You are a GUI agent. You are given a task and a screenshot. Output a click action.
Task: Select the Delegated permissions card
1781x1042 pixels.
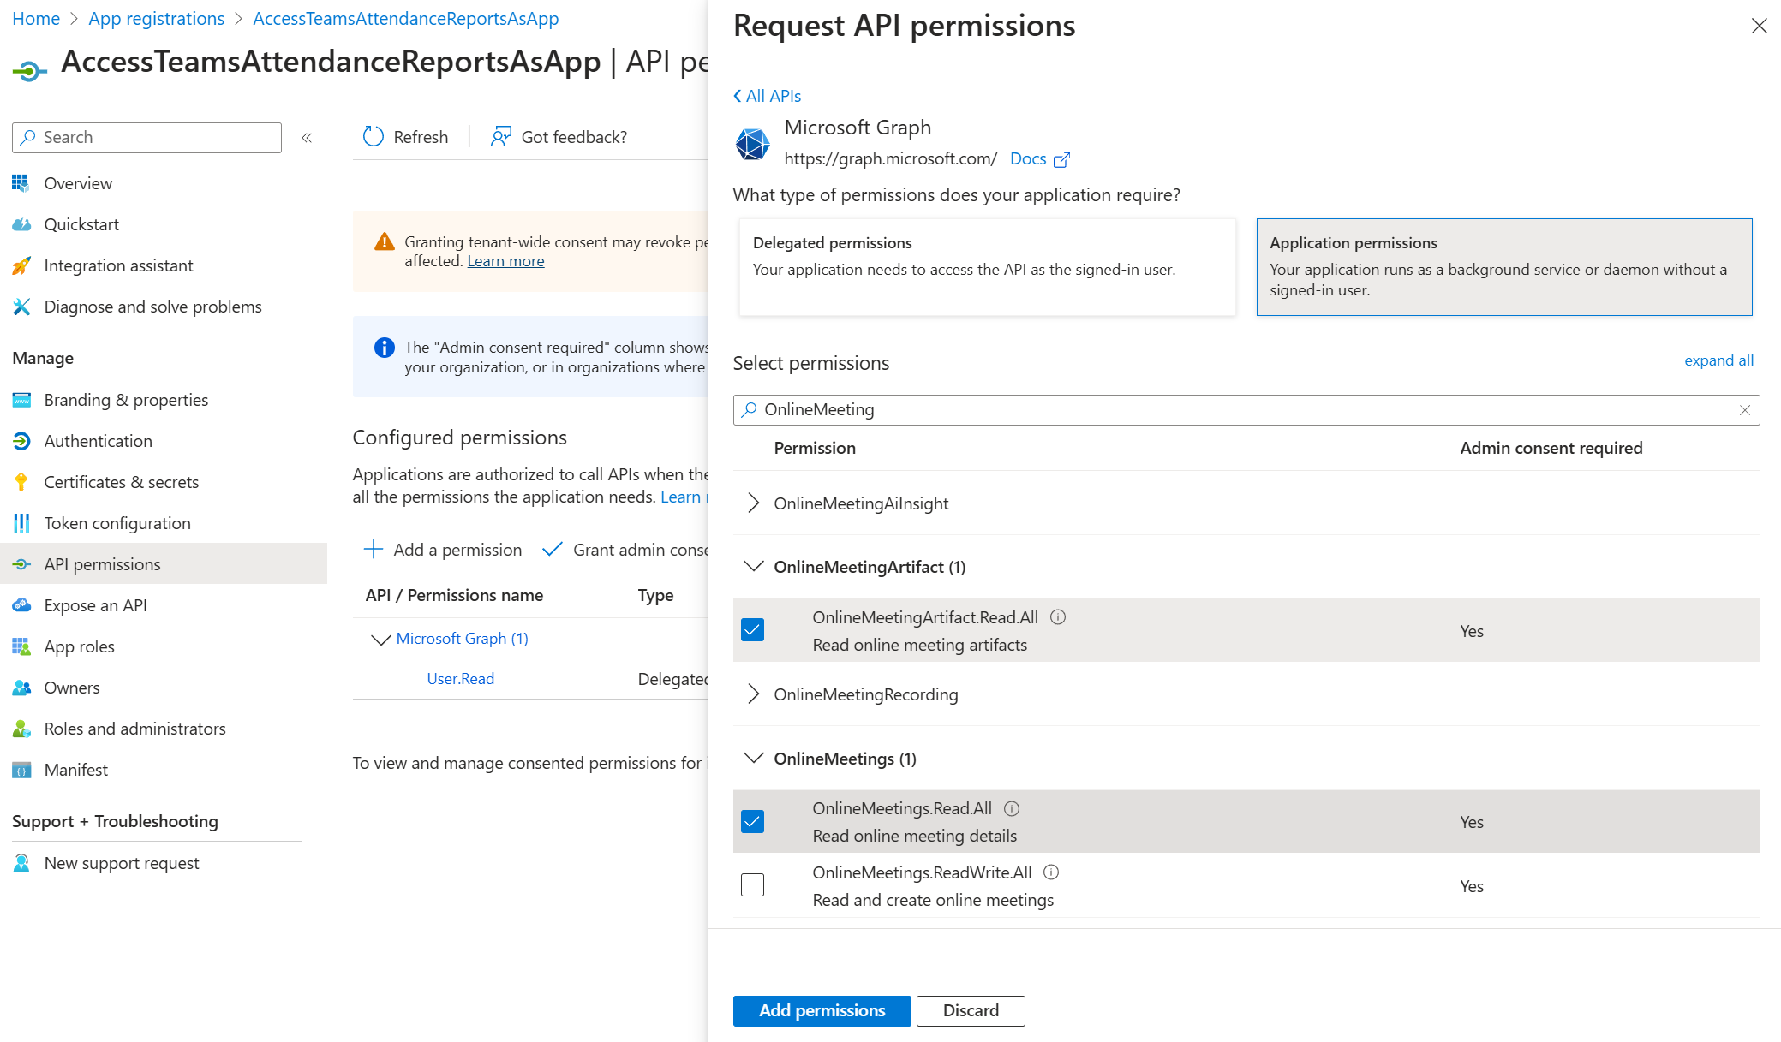(987, 267)
